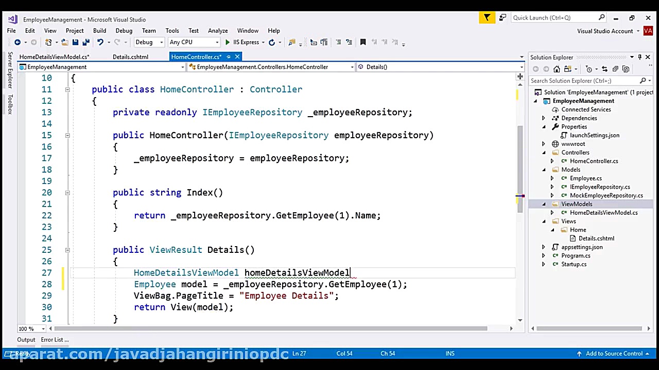This screenshot has width=659, height=370.
Task: Open the Error List panel
Action: 55,340
